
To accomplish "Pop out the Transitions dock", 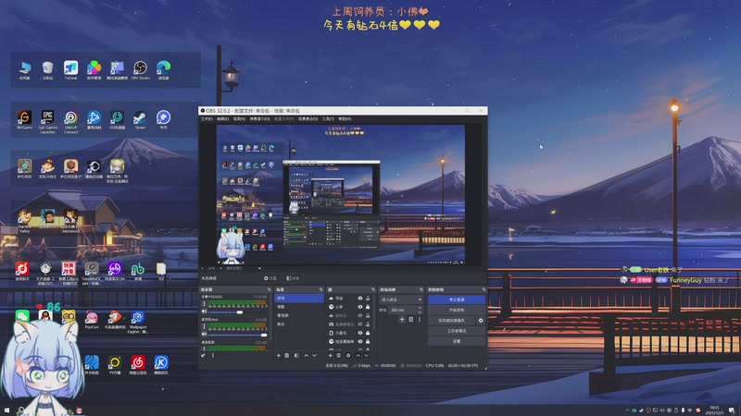I will click(421, 289).
